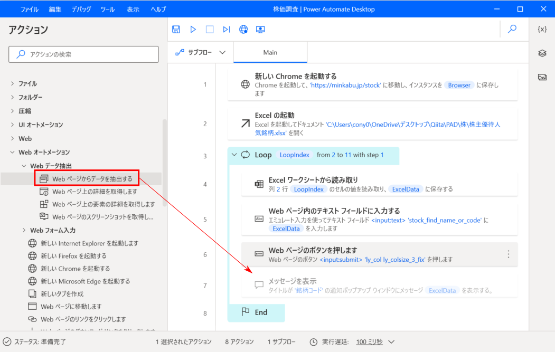The height and width of the screenshot is (352, 555).
Task: Open Variables pane with {x} icon
Action: click(542, 30)
